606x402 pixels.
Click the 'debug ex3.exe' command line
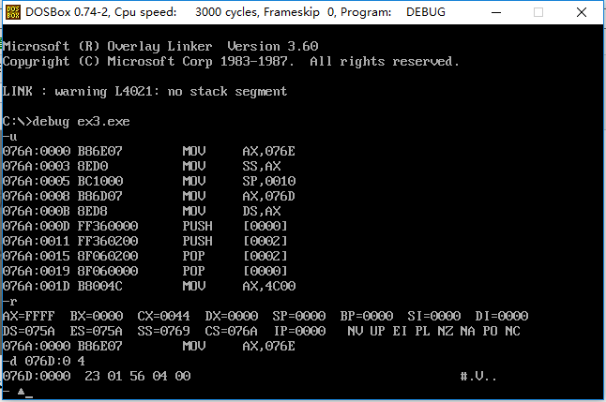(x=66, y=122)
